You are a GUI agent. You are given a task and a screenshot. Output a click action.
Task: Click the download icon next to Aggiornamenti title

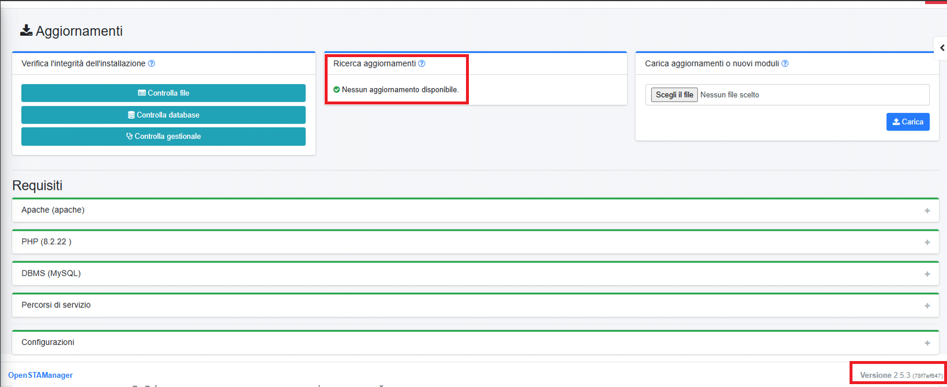(x=26, y=31)
